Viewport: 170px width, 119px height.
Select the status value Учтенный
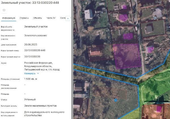click(x=30, y=99)
